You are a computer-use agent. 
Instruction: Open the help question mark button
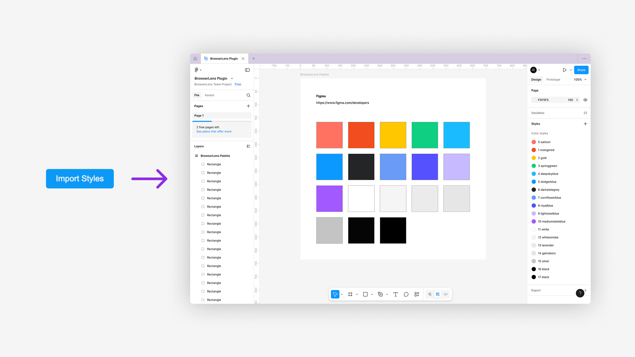[580, 293]
